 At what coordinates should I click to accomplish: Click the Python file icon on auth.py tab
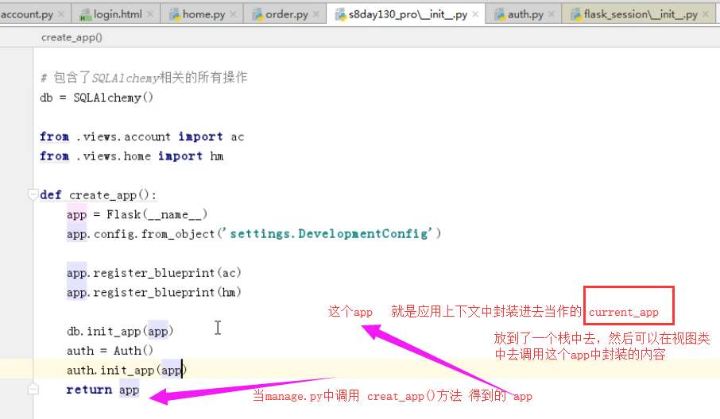coord(500,15)
